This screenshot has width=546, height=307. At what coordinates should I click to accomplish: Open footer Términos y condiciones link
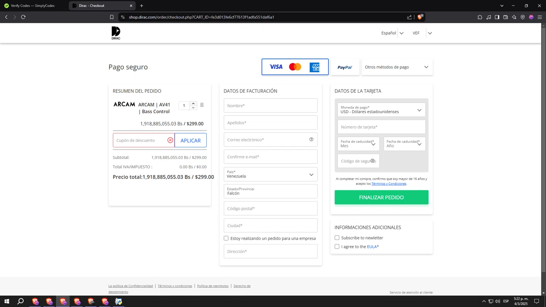point(175,286)
